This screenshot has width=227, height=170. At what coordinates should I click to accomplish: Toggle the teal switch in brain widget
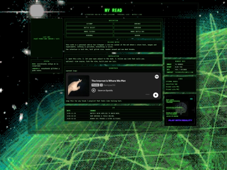click(191, 99)
